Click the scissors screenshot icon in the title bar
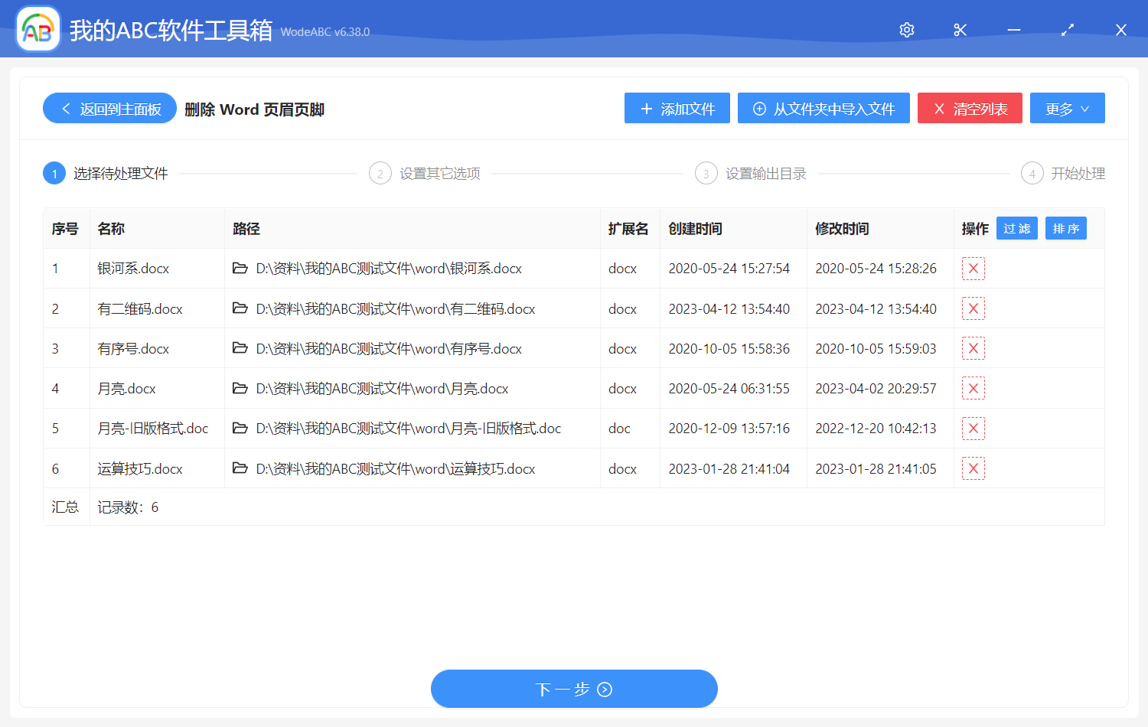 click(x=960, y=29)
